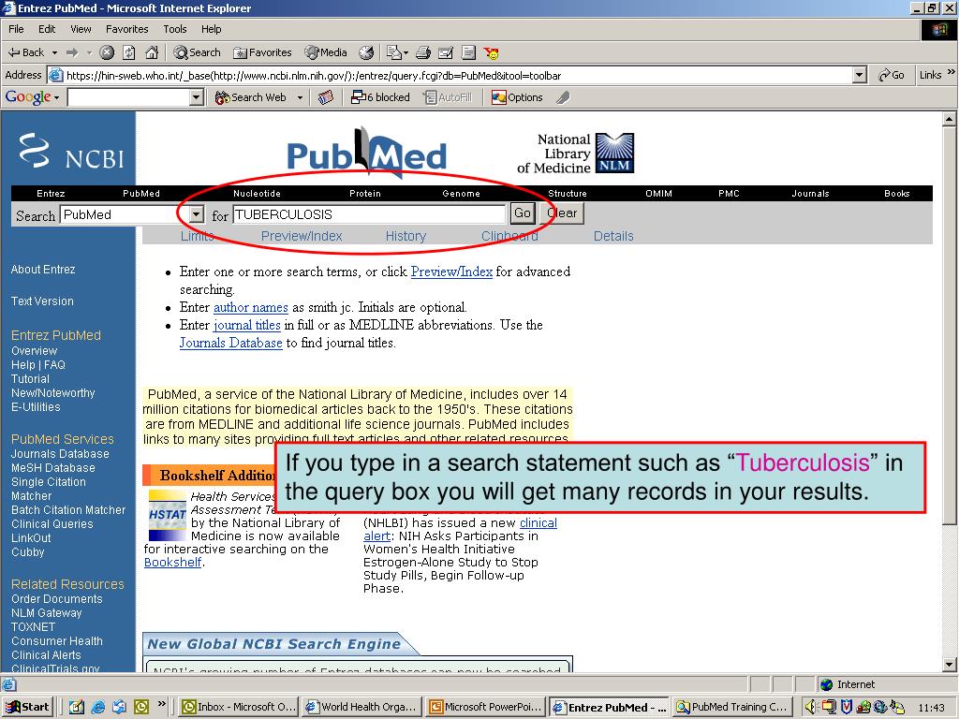
Task: Click the NCBI logo
Action: click(71, 151)
